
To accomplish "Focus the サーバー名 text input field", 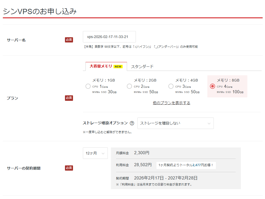I will 109,37.
